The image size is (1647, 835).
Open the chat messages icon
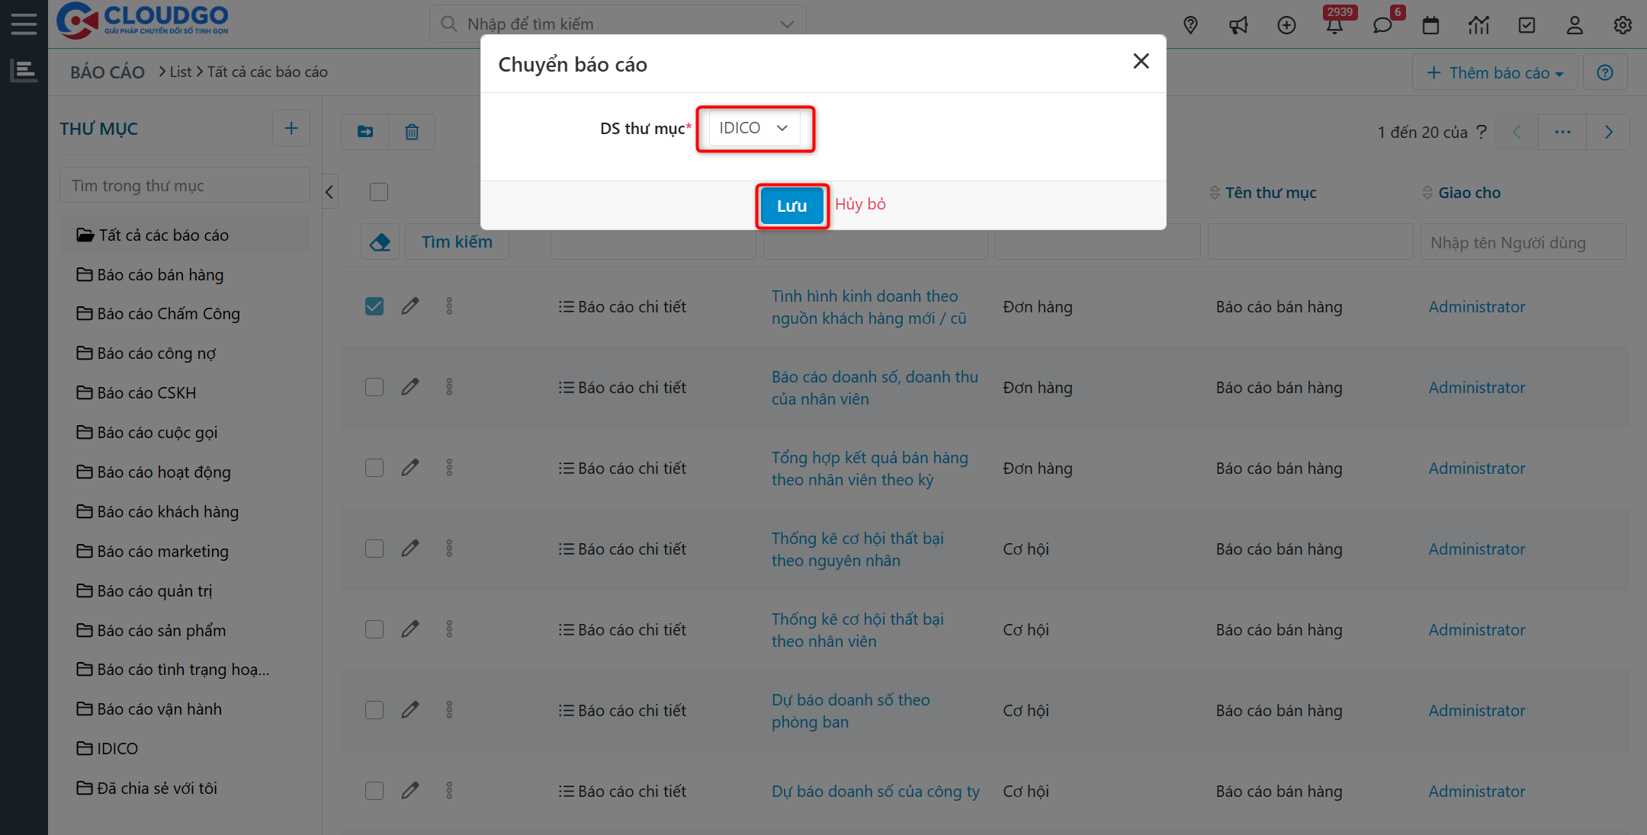[x=1383, y=25]
